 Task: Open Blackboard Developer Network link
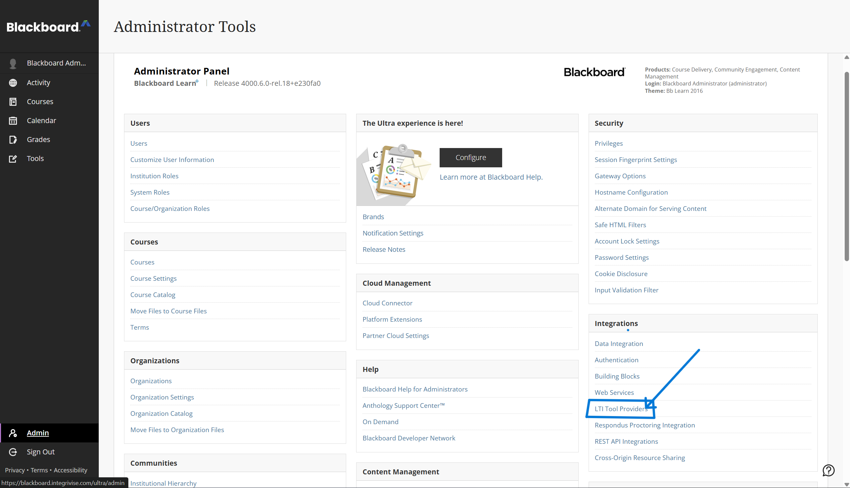click(409, 438)
